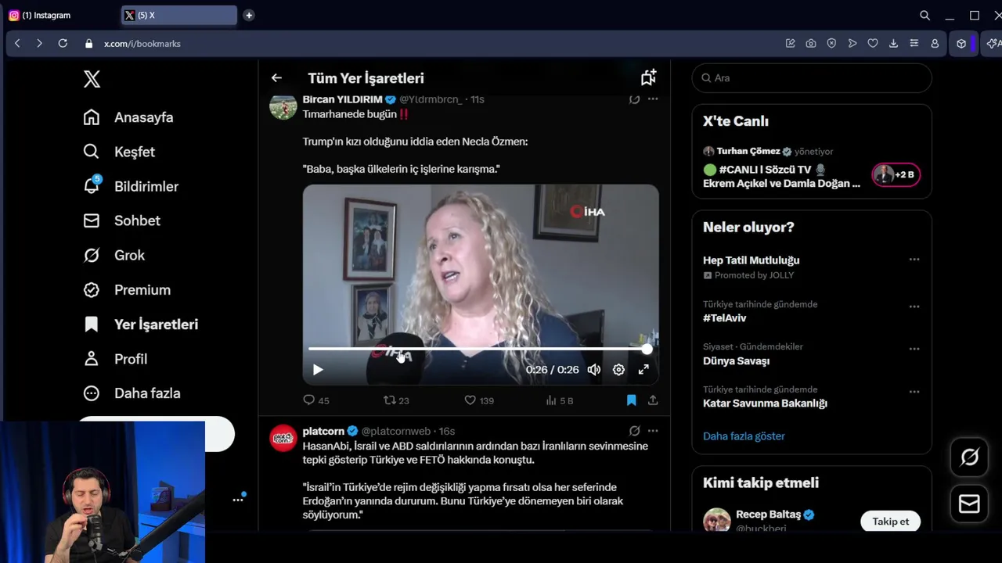Focus the Ara search box

click(812, 78)
